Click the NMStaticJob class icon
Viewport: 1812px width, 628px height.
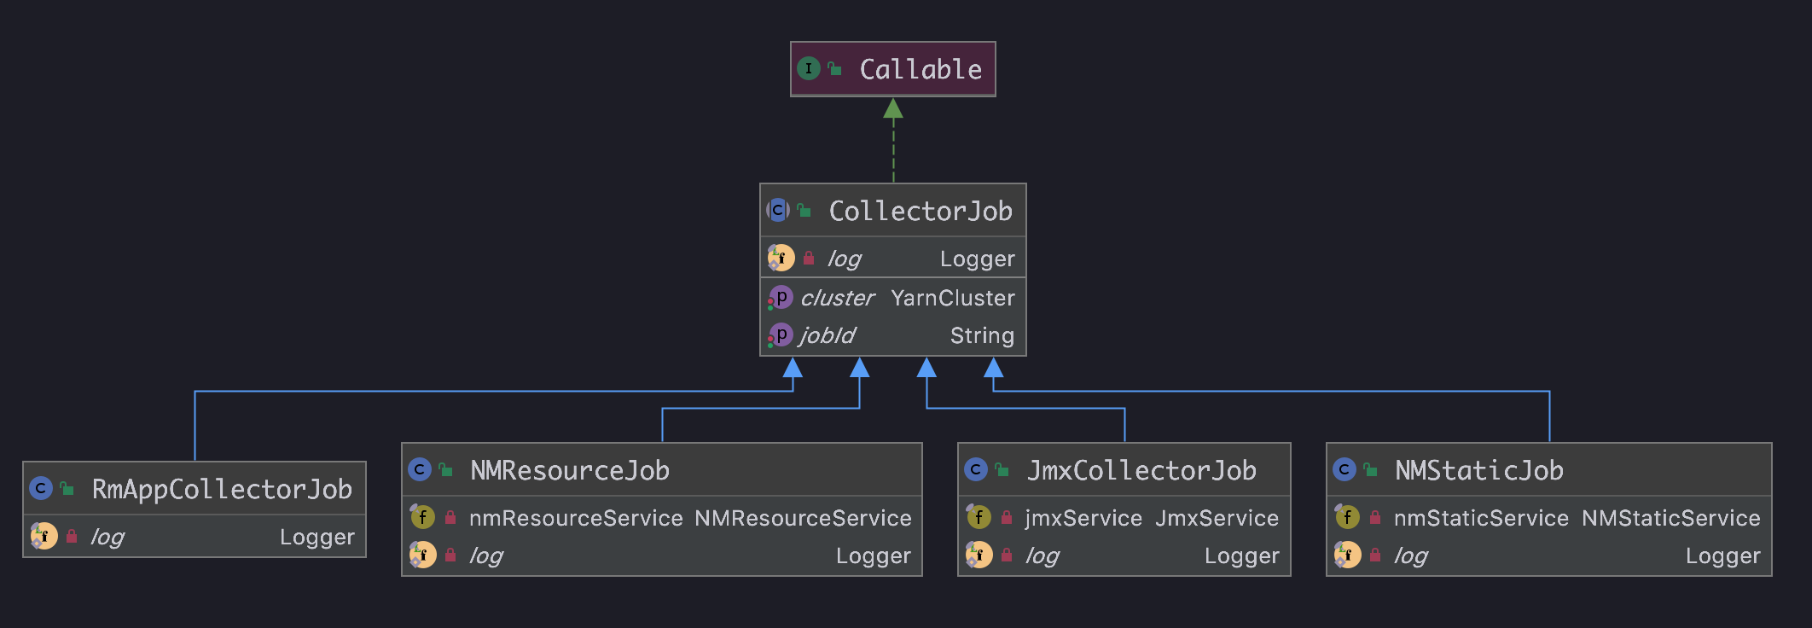click(1344, 469)
